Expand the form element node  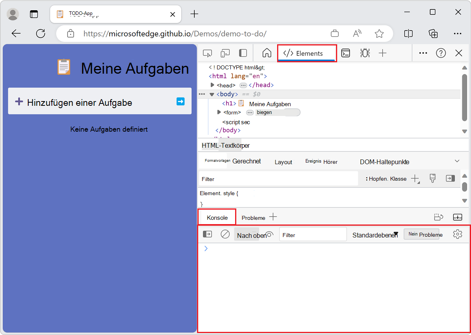pos(219,112)
